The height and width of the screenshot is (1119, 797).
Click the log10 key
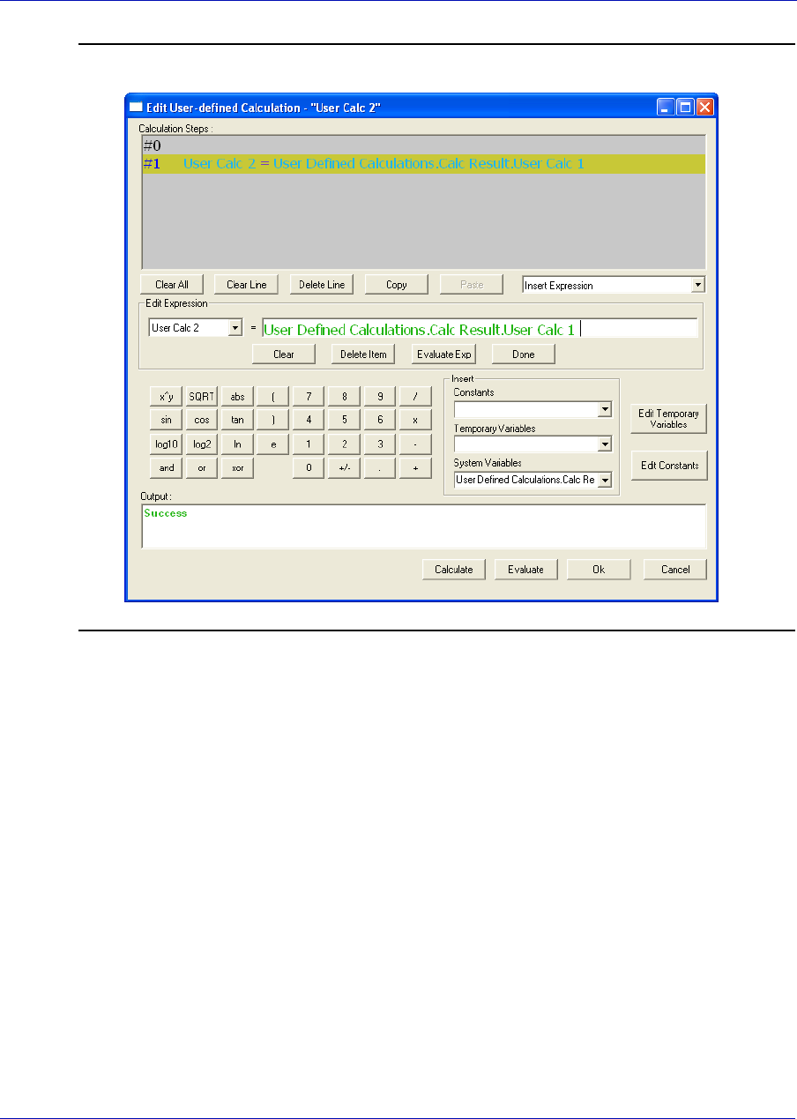click(x=167, y=444)
